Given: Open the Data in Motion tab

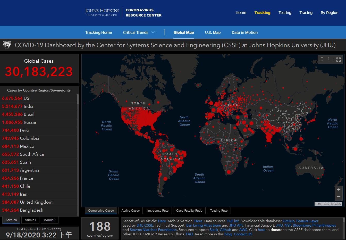Looking at the screenshot, I should pyautogui.click(x=244, y=32).
